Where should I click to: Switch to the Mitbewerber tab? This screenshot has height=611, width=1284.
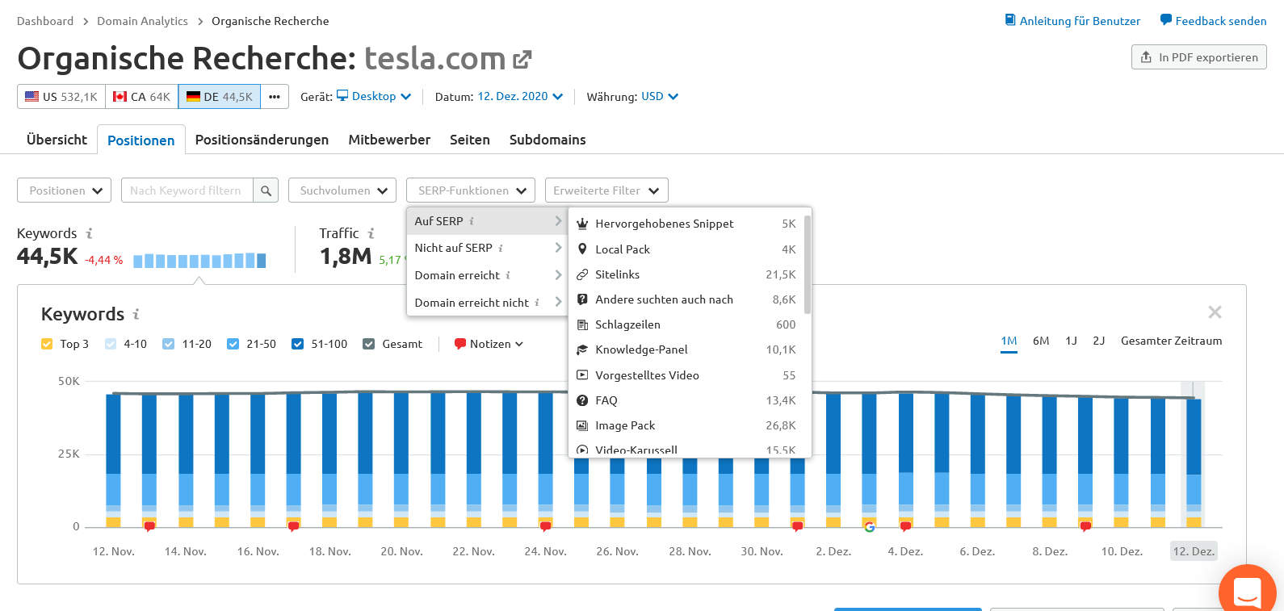(389, 140)
